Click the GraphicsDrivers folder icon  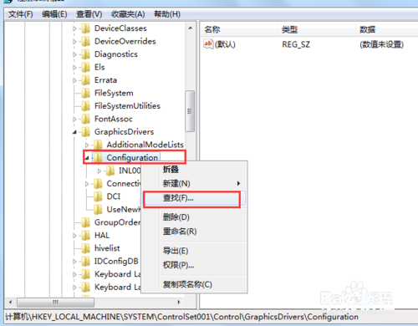tap(86, 132)
